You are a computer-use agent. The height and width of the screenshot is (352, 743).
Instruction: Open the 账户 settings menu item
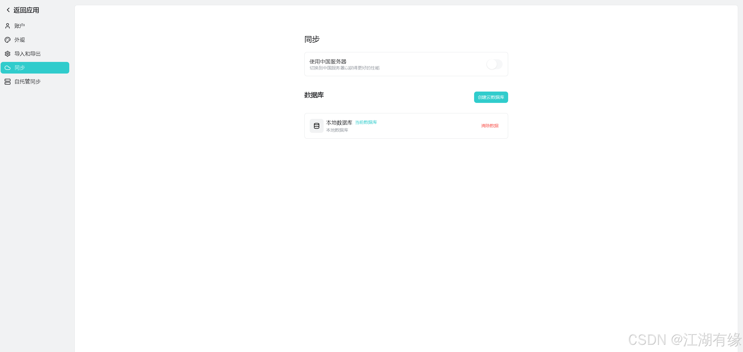coord(19,26)
